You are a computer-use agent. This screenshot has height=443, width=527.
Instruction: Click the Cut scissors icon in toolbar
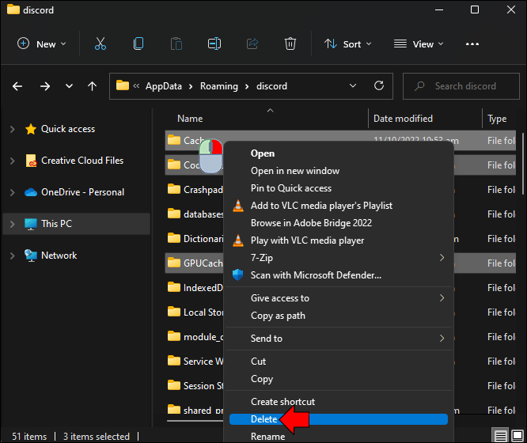pyautogui.click(x=100, y=44)
